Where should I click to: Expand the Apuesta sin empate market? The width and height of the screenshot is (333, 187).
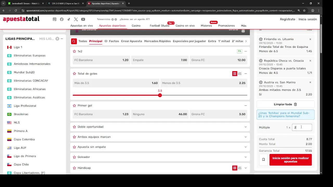246,147
